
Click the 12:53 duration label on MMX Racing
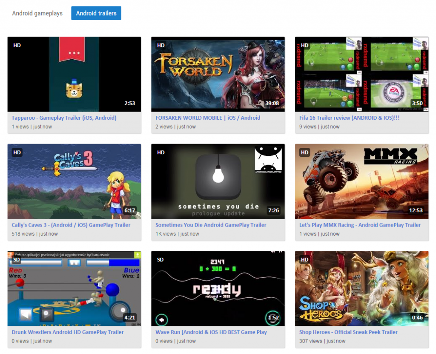point(416,210)
